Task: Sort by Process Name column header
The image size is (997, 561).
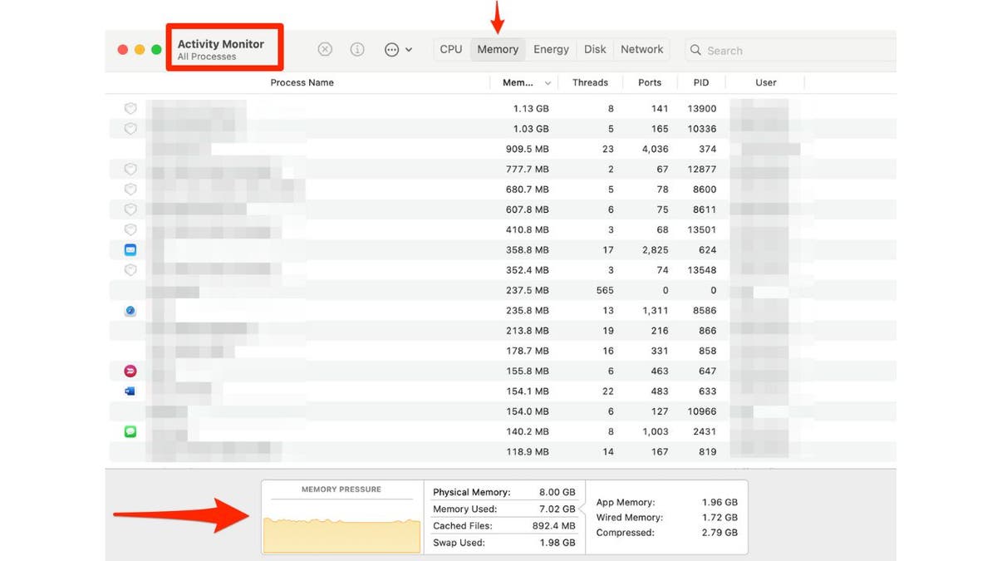Action: pyautogui.click(x=302, y=83)
